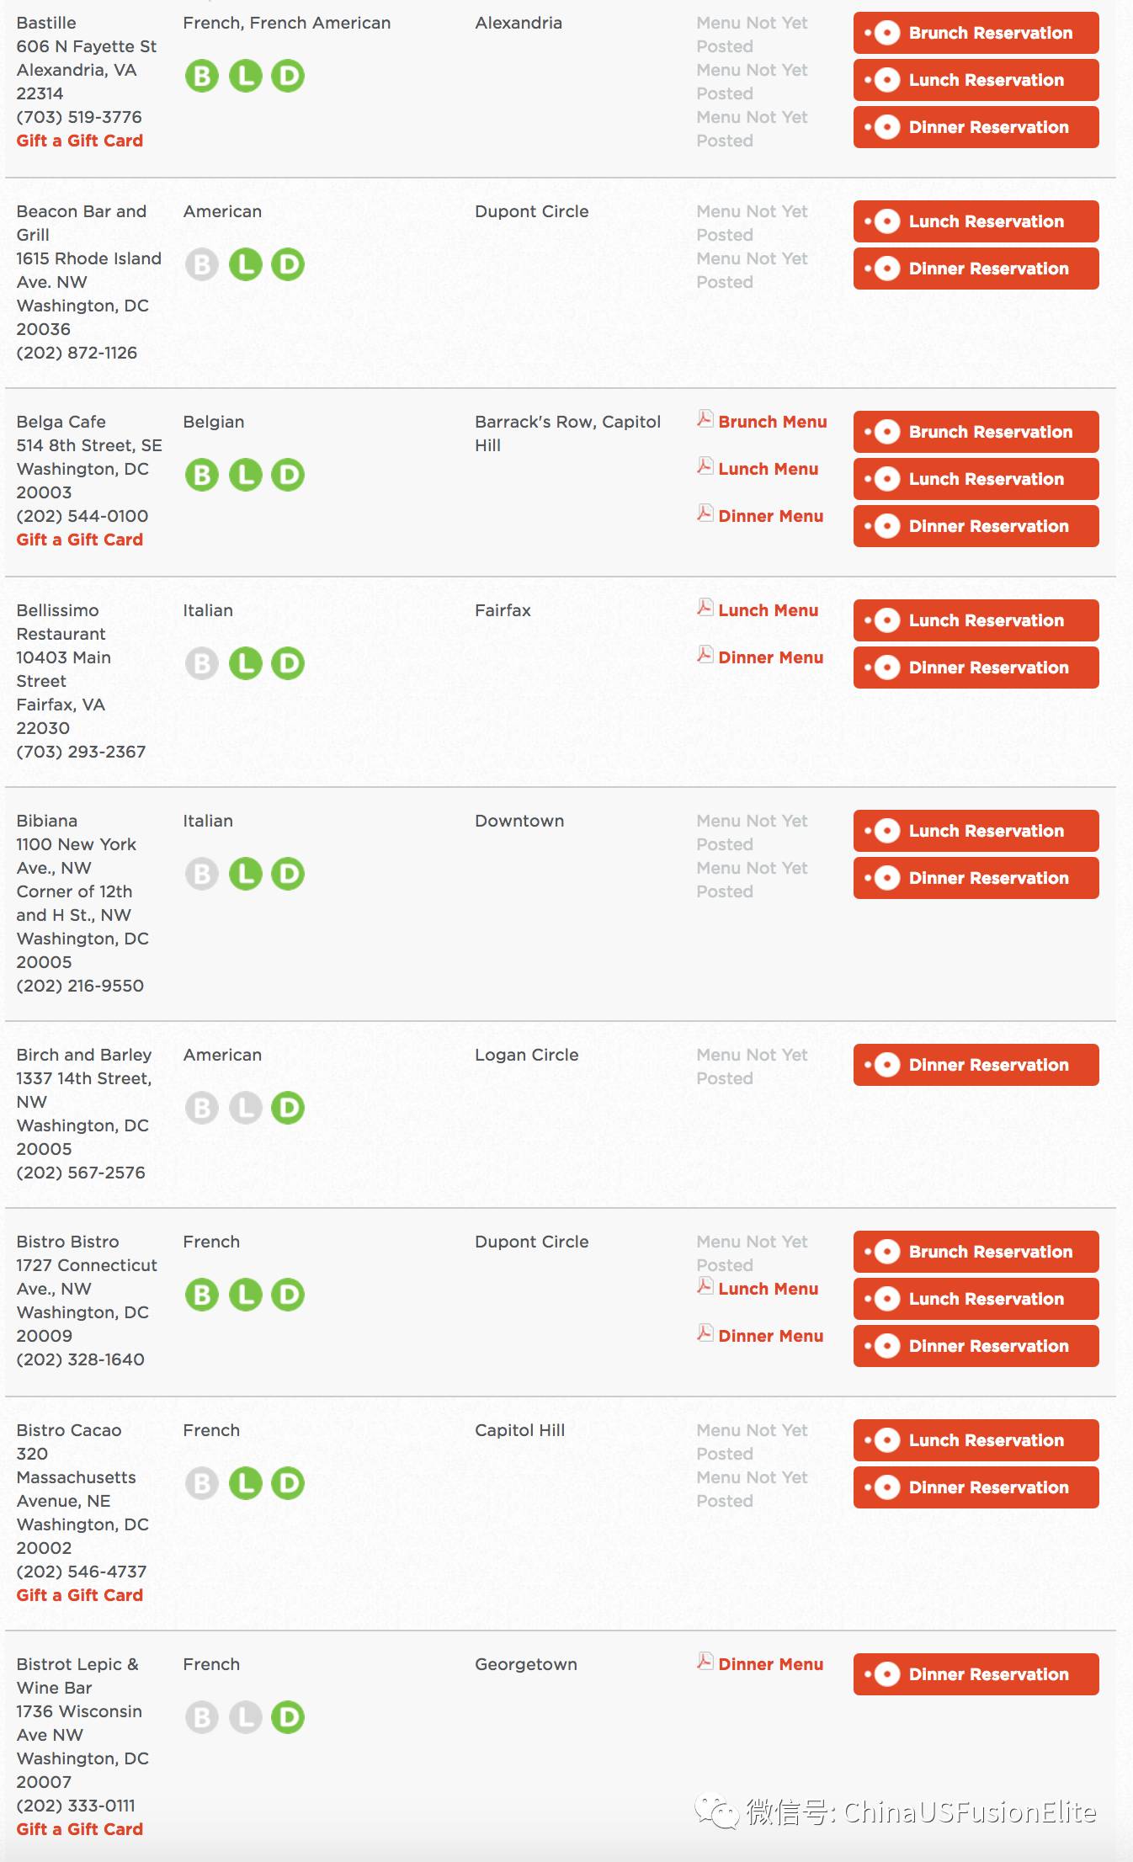The height and width of the screenshot is (1862, 1133).
Task: Reserve dinner at Bibiana
Action: (976, 878)
